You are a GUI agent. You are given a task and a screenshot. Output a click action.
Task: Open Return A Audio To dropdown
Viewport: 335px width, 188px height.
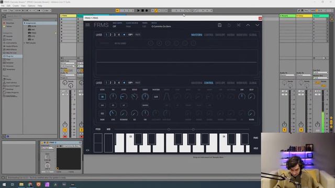point(287,75)
